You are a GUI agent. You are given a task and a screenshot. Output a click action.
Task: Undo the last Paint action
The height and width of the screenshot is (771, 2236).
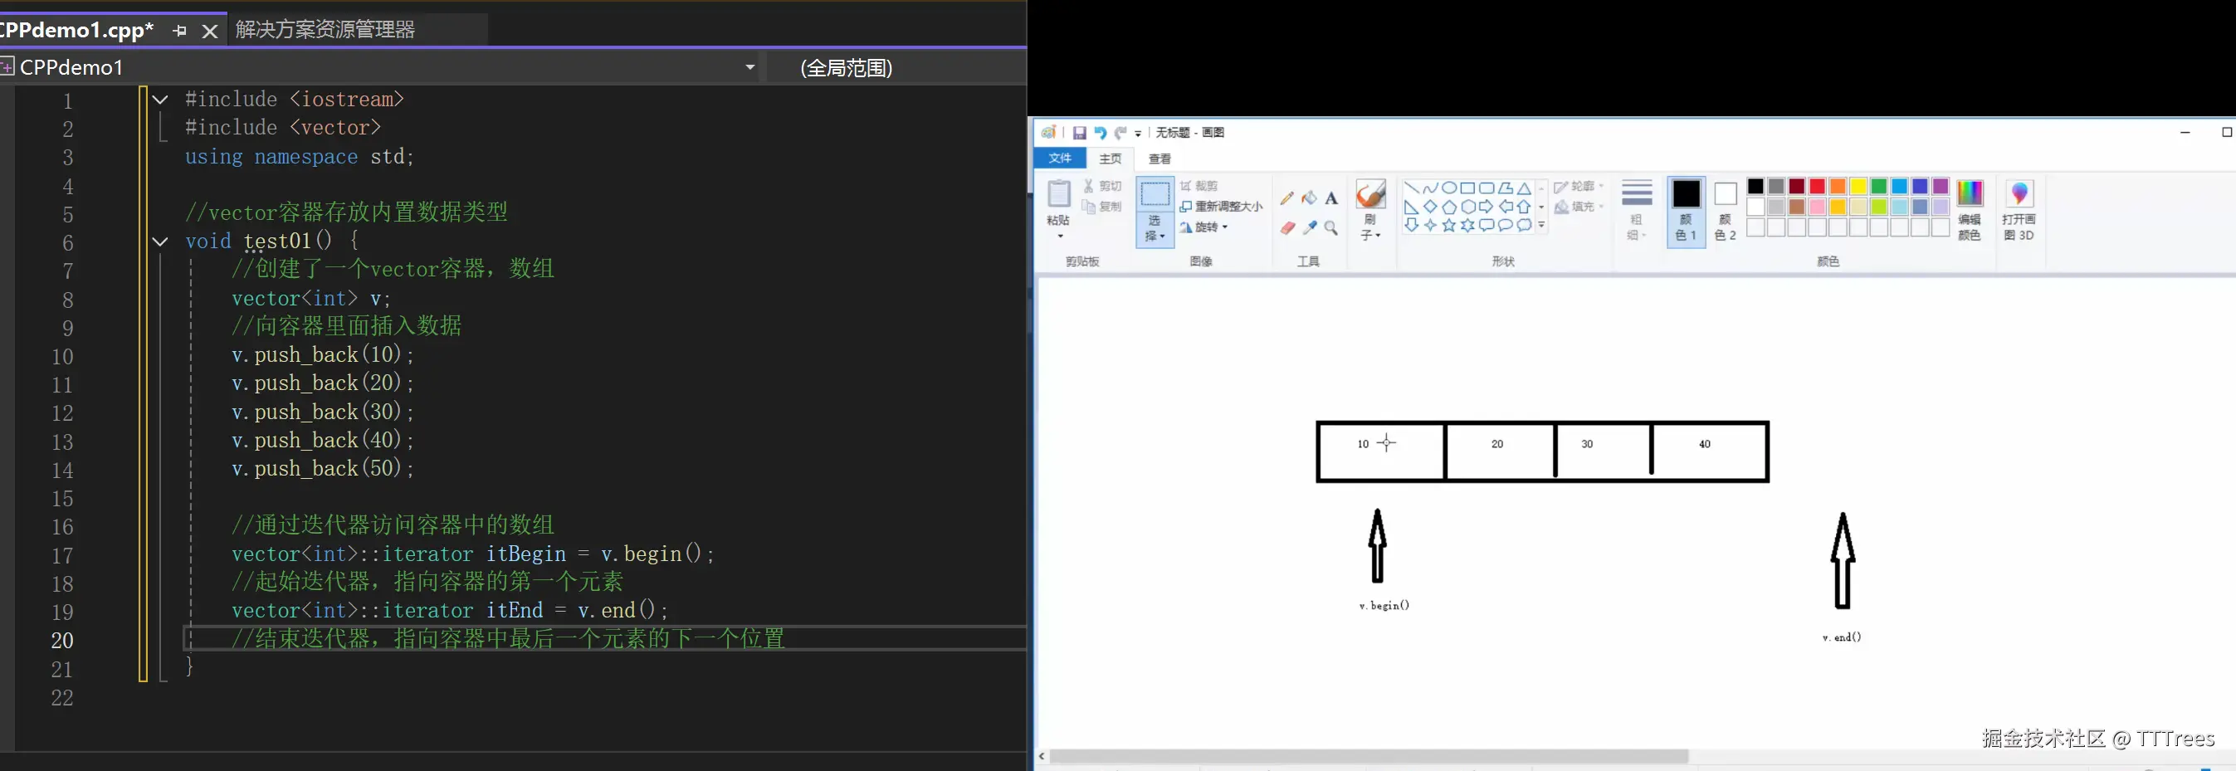[x=1100, y=133]
